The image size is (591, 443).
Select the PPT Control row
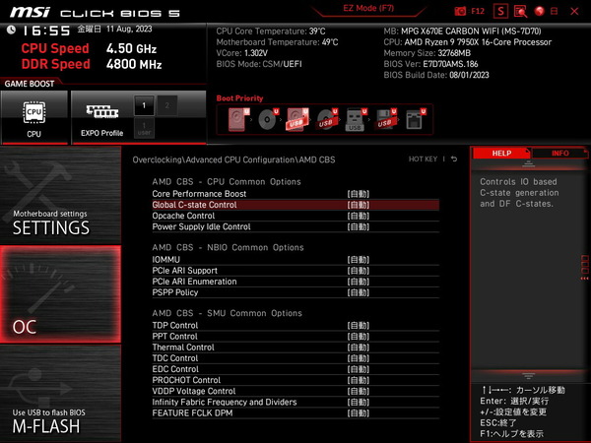point(295,337)
